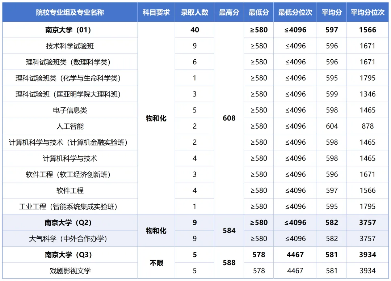Click 物和化 requirement for 南京大学（01）group

156,118
